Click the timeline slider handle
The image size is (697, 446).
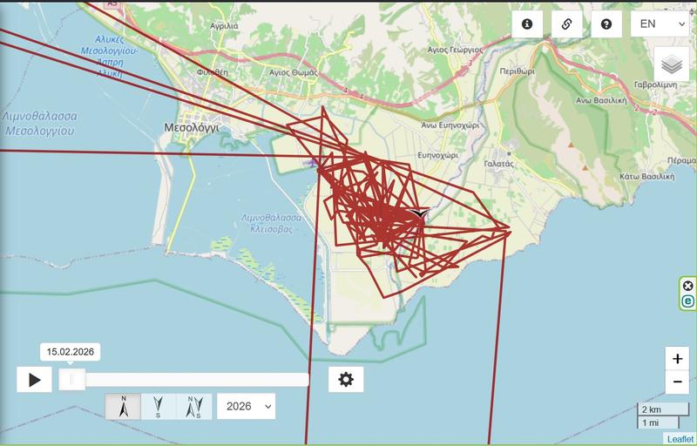(x=72, y=380)
